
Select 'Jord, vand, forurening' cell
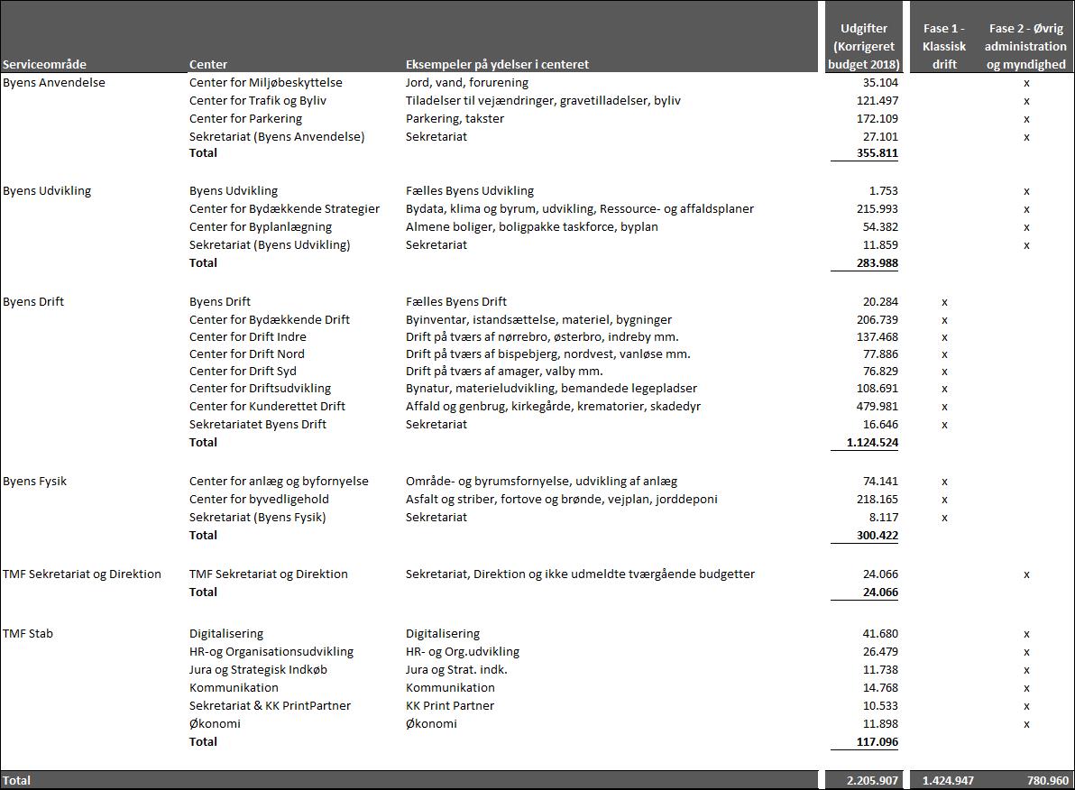(467, 82)
